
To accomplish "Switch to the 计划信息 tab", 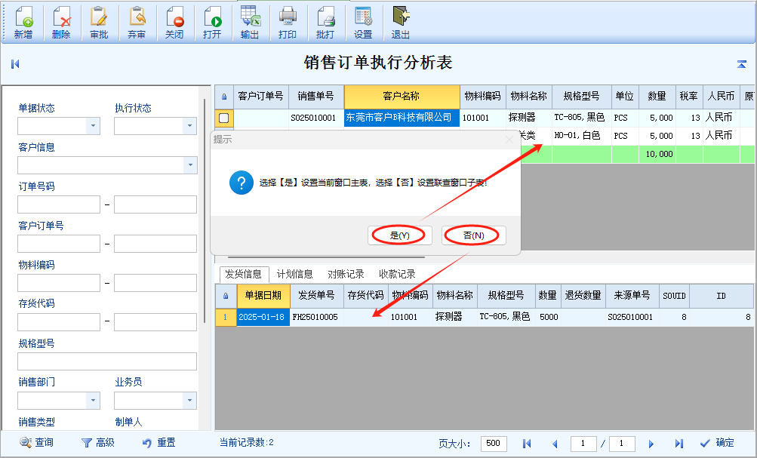I will point(294,274).
